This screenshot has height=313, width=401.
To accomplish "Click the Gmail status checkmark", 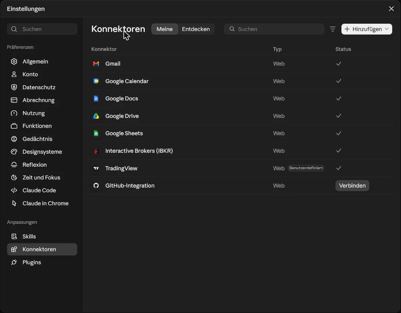I will [339, 64].
